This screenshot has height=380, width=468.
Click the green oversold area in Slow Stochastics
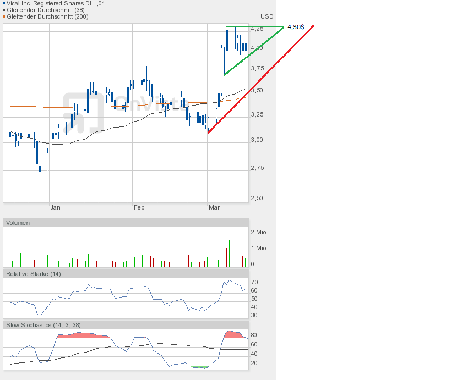tap(199, 366)
